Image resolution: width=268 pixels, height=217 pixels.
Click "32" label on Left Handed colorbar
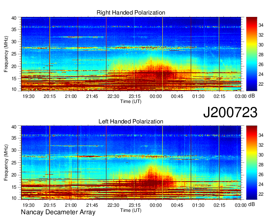point(261,145)
